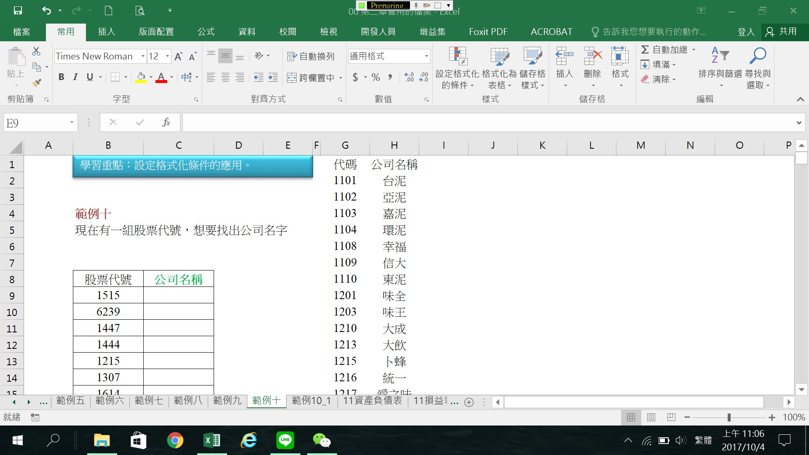Click the Clear (清除) button
This screenshot has width=809, height=455.
(658, 79)
